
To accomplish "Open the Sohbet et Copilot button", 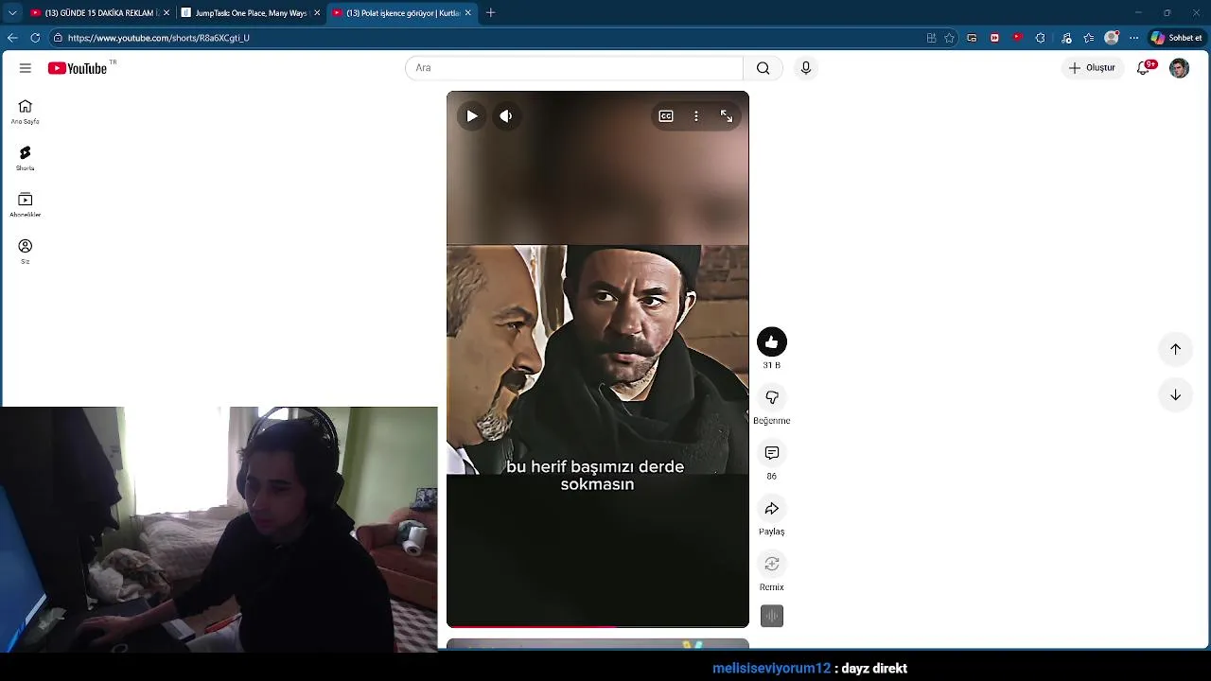I will pos(1177,38).
